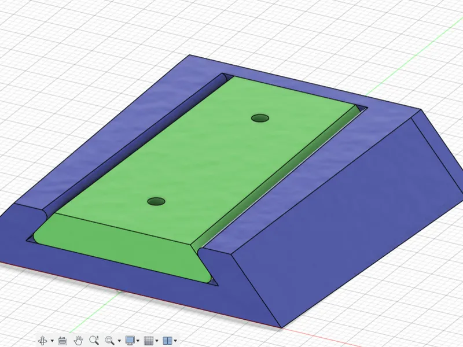Select the upper hole on green plate
The image size is (463, 347).
coord(260,118)
